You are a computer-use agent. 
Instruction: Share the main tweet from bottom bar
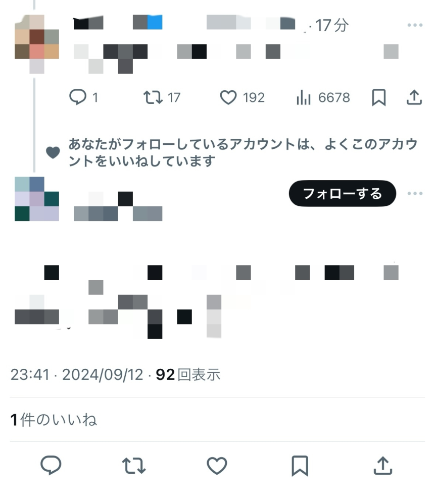tap(383, 466)
